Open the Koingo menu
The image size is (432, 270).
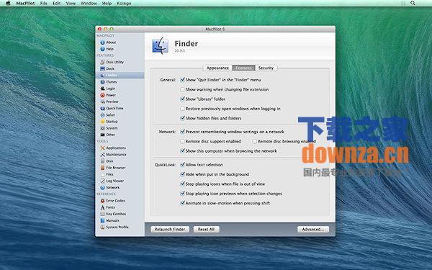(124, 4)
